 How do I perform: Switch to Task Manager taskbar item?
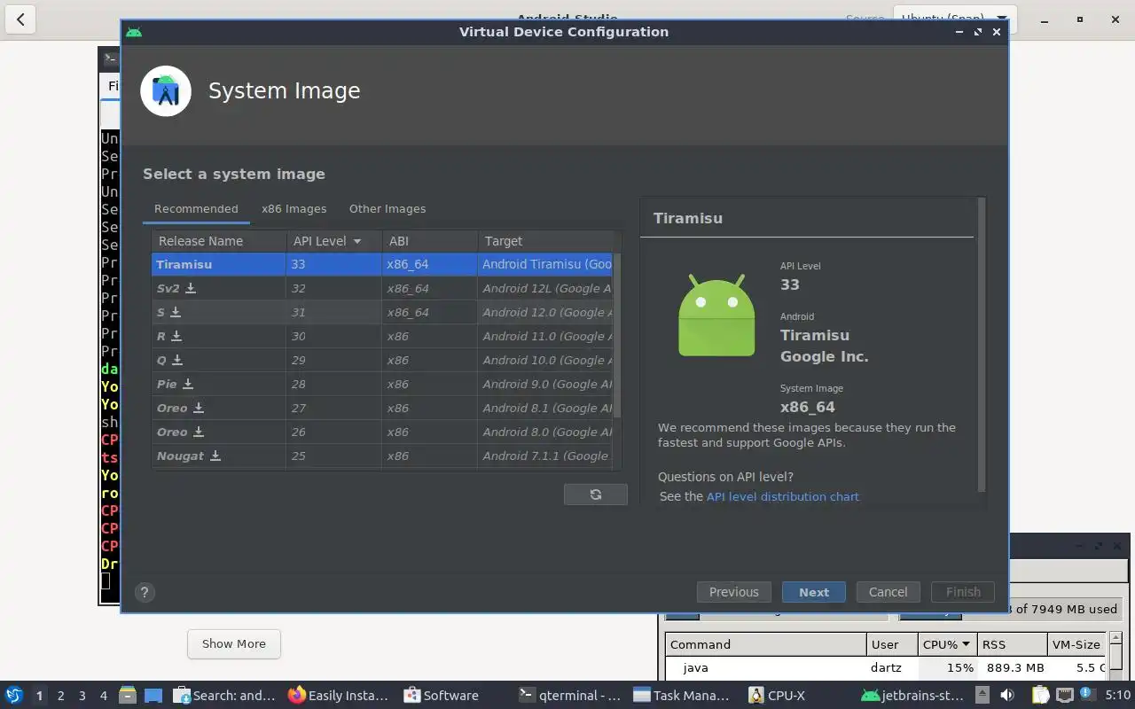click(x=682, y=695)
